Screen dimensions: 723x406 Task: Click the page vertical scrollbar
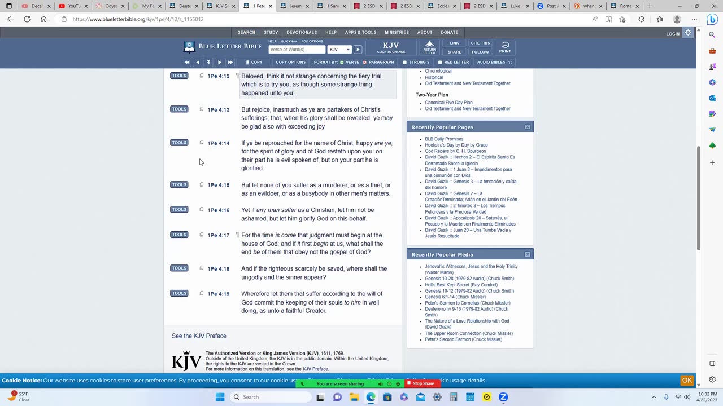tap(699, 197)
